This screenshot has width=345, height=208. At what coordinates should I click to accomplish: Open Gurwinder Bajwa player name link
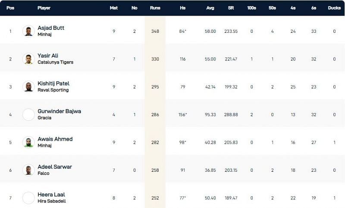pos(59,111)
